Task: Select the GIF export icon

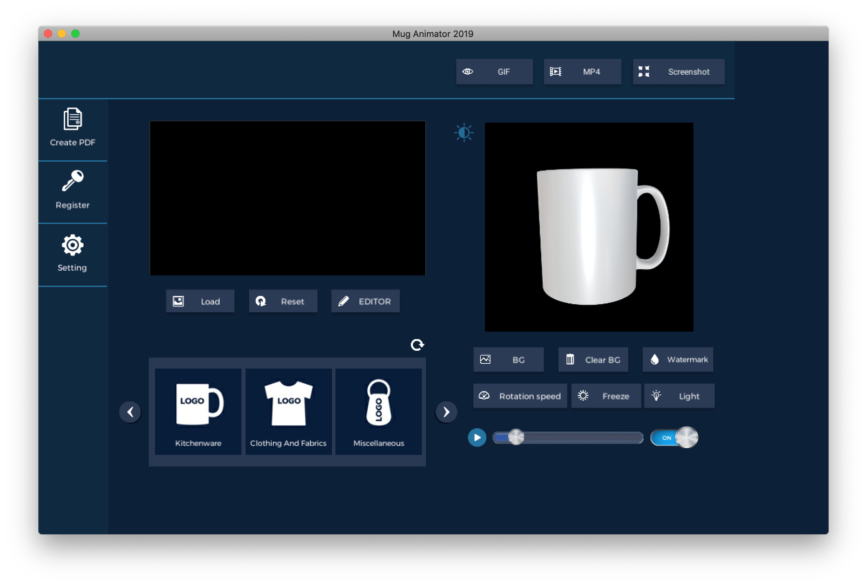Action: click(x=467, y=72)
